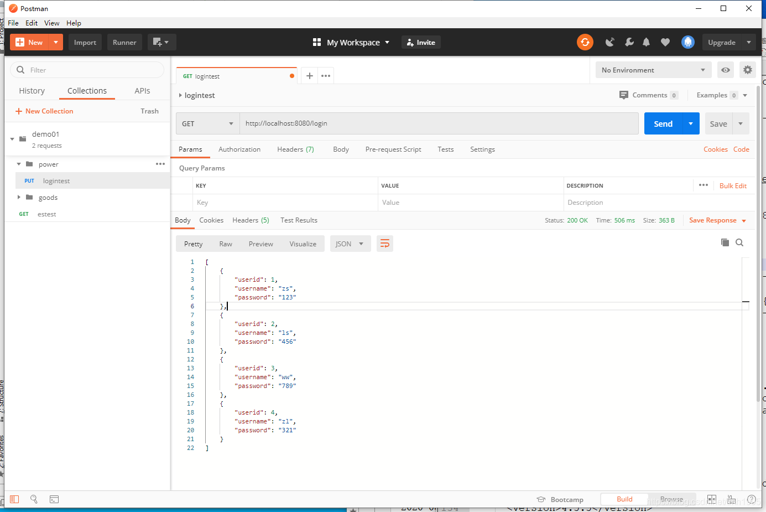
Task: Click New Collection link
Action: click(44, 111)
